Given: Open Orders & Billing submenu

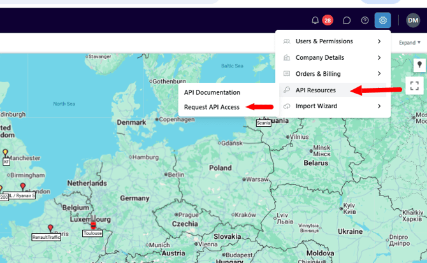Looking at the screenshot, I should (x=333, y=74).
